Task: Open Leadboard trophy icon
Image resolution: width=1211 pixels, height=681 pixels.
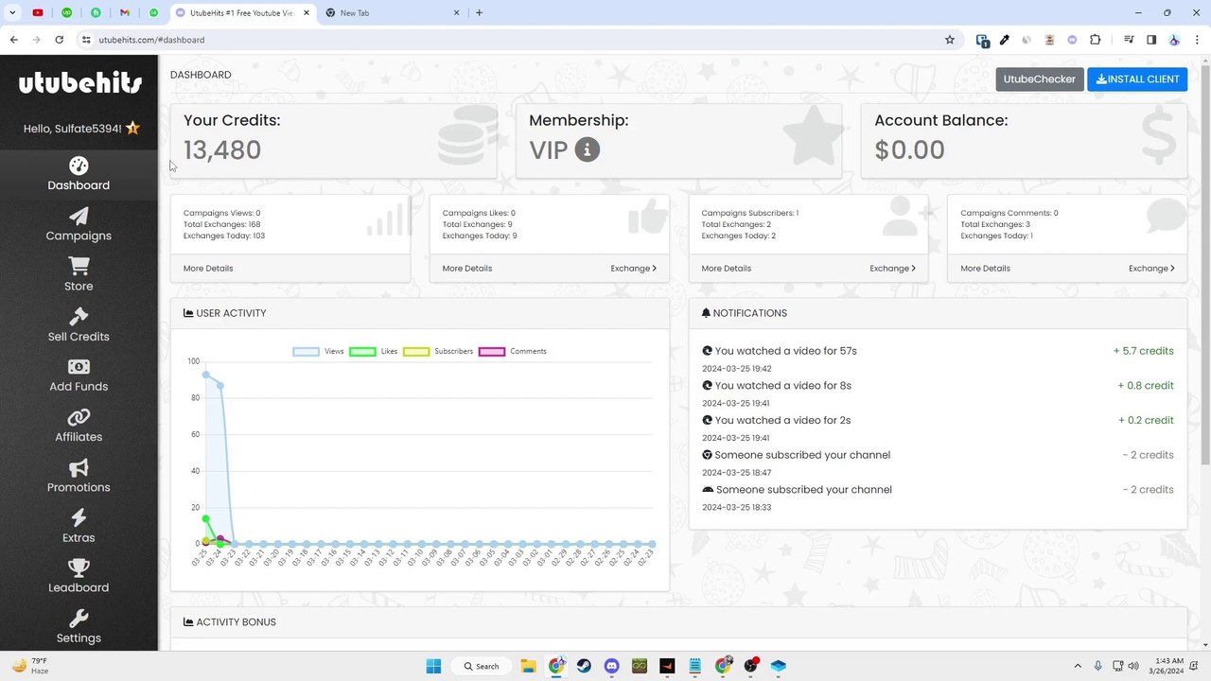Action: pyautogui.click(x=79, y=568)
